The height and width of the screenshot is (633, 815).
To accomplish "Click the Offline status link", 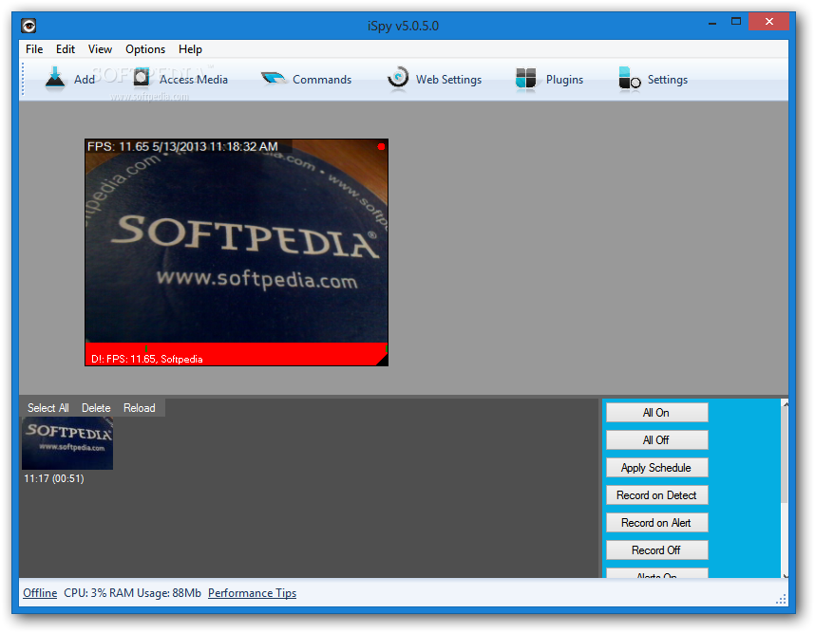I will coord(40,593).
